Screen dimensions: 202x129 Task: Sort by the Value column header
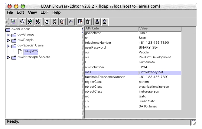(160, 29)
